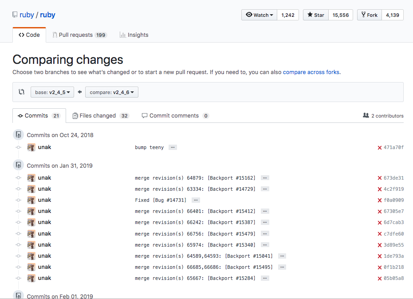Click failed status icon for 6d7cab3
Image resolution: width=413 pixels, height=299 pixels.
pyautogui.click(x=380, y=222)
